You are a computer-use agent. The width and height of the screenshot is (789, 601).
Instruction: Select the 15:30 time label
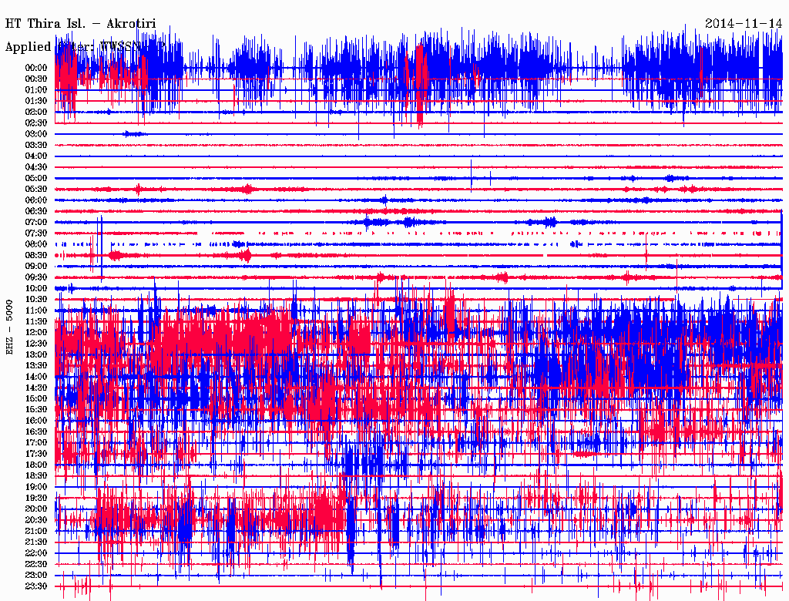35,410
